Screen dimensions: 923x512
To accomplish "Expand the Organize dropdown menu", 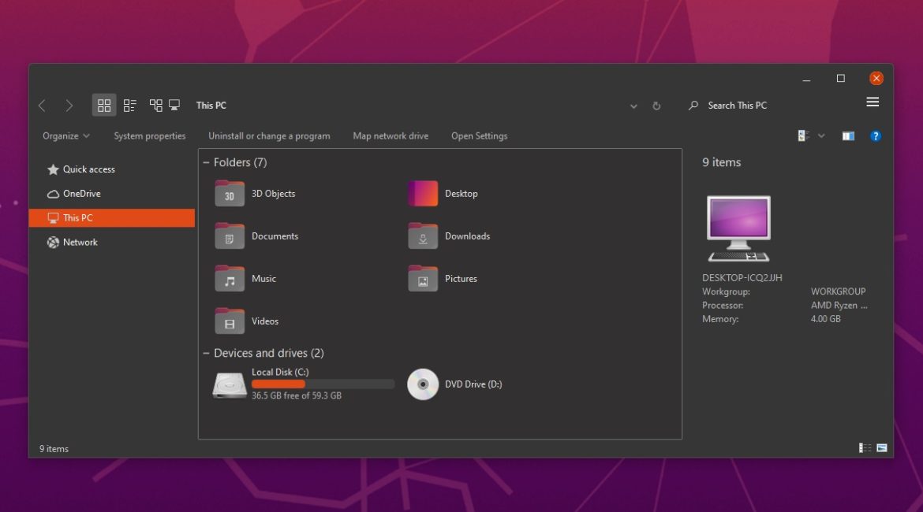I will pos(66,136).
